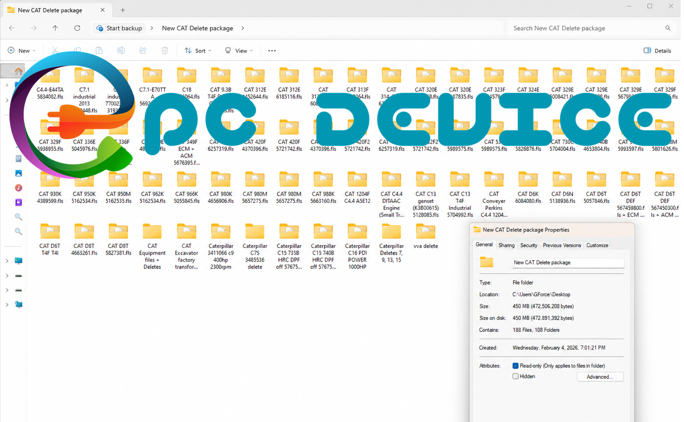Open the See more ellipsis menu

272,50
